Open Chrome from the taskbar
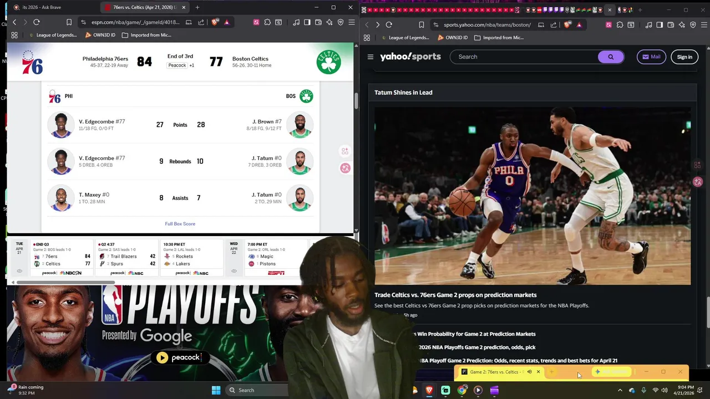This screenshot has height=399, width=710. coord(461,390)
